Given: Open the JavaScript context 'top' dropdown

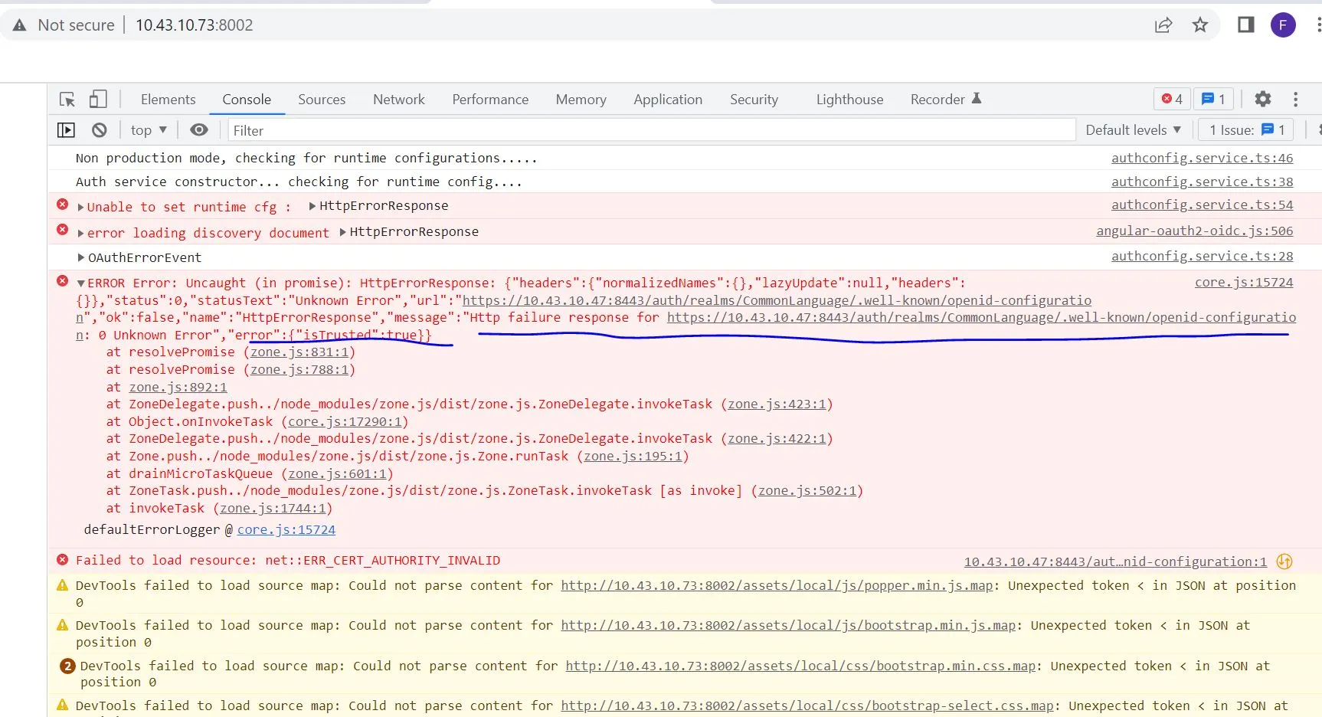Looking at the screenshot, I should (149, 130).
